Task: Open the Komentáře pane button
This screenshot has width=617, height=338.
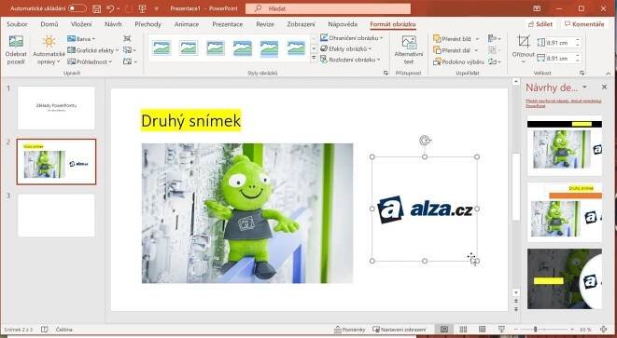Action: (x=584, y=24)
